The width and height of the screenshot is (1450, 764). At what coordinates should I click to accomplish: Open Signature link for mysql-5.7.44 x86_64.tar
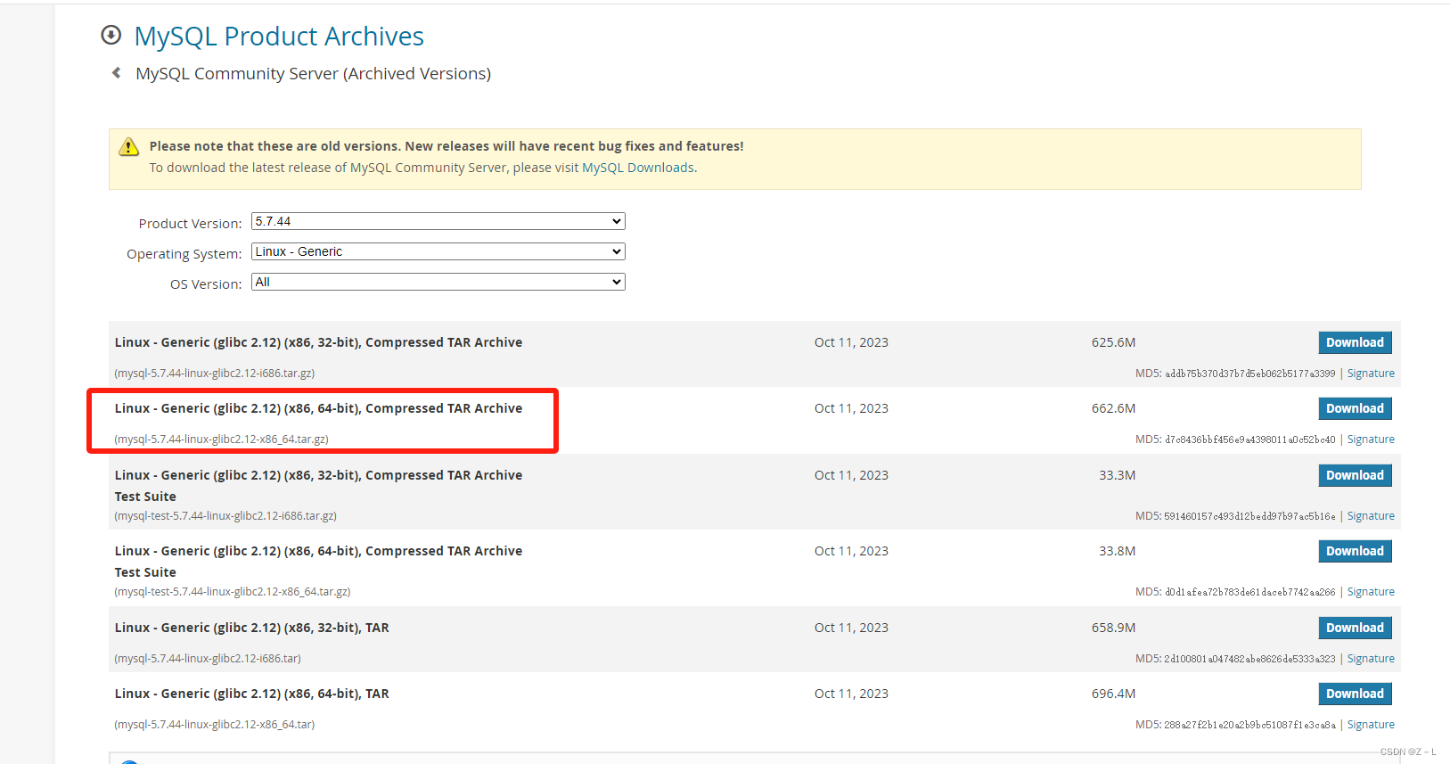pyautogui.click(x=1371, y=725)
